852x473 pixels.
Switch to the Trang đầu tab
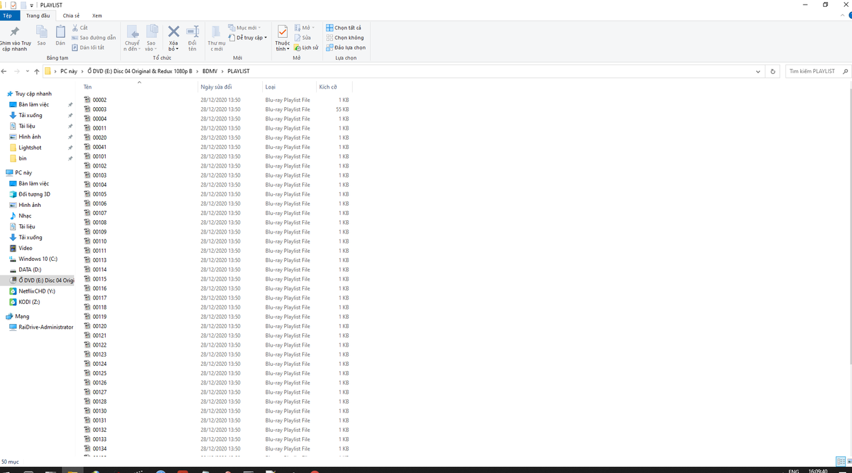pos(38,15)
